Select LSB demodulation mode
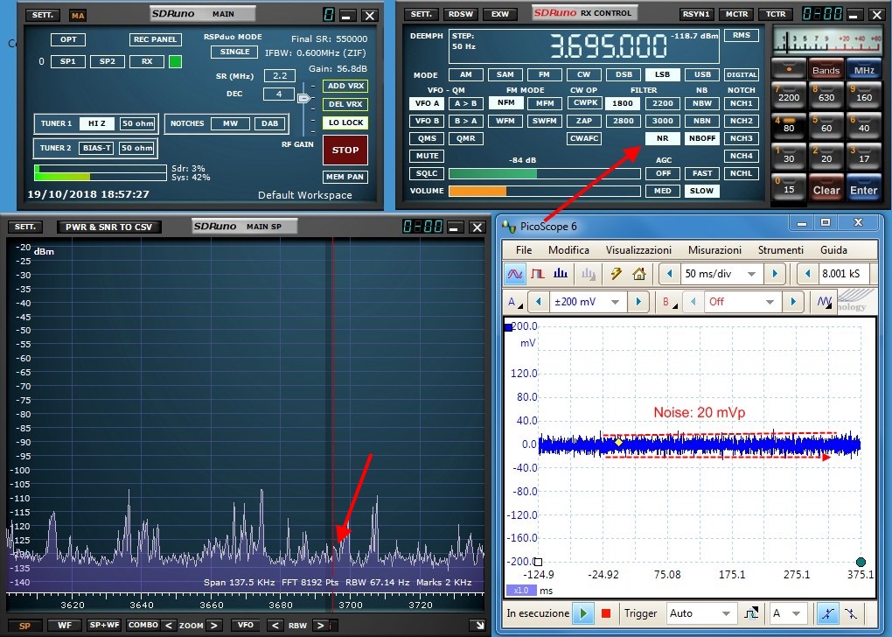The height and width of the screenshot is (637, 892). coord(662,74)
